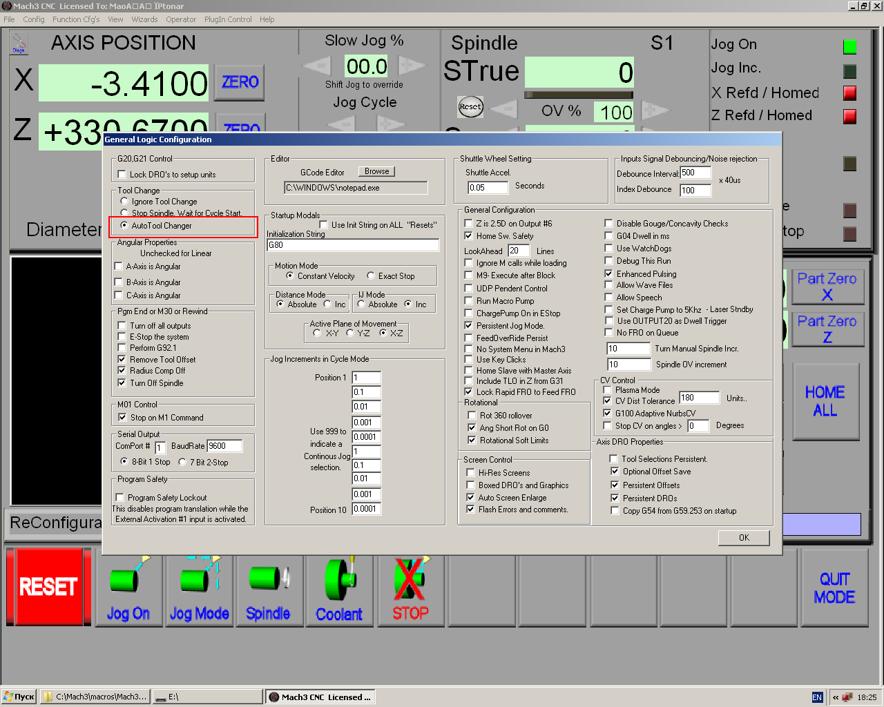Increase Slow Jog % with right arrow
The height and width of the screenshot is (707, 884).
412,66
